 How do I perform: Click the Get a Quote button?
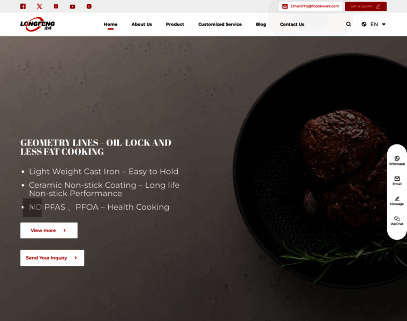(365, 6)
